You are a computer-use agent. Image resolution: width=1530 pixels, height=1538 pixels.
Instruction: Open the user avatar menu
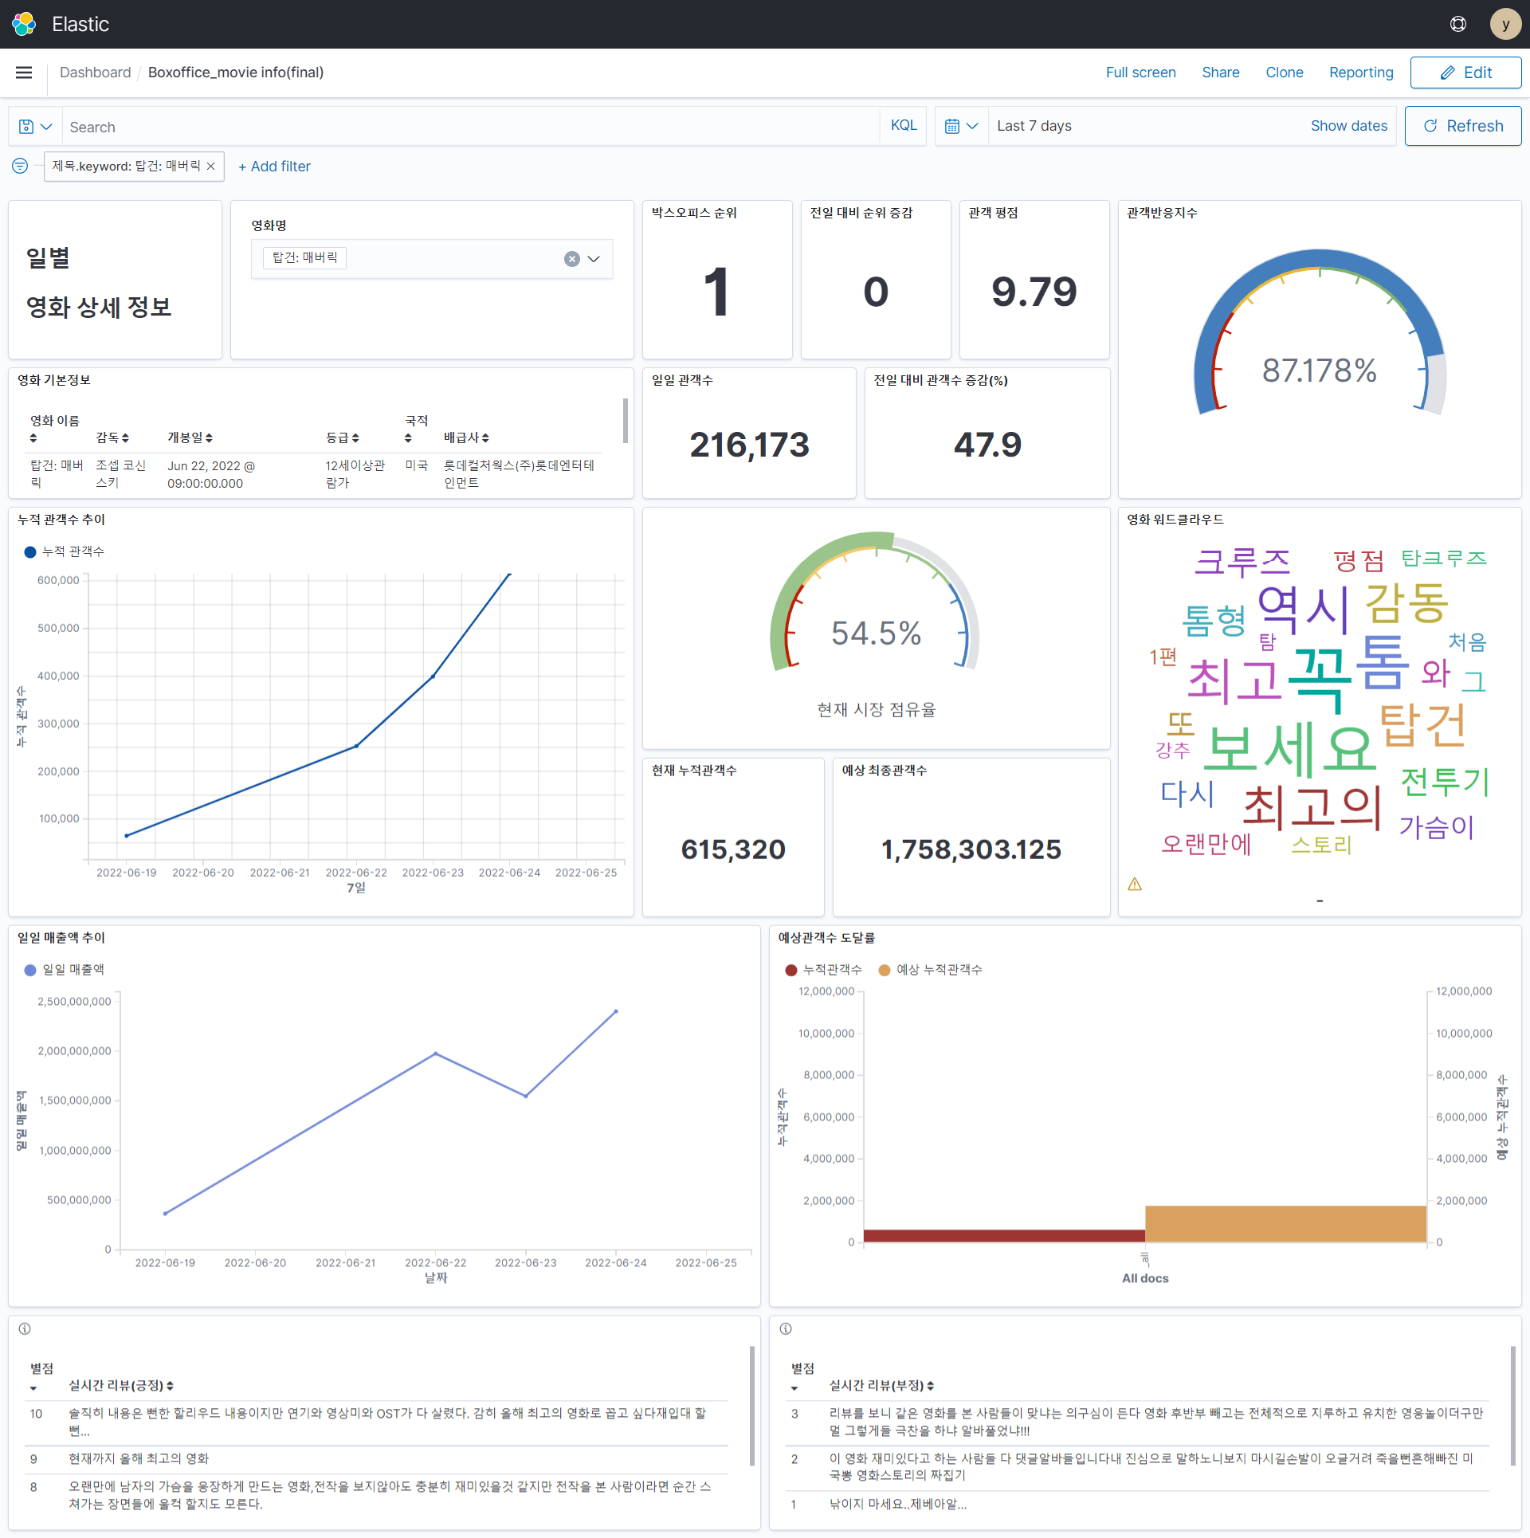pos(1504,24)
